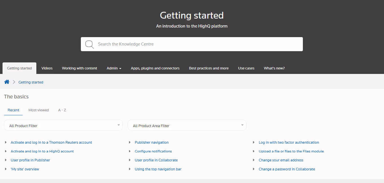Click the arrow bullet beside Change a password link

[254, 169]
